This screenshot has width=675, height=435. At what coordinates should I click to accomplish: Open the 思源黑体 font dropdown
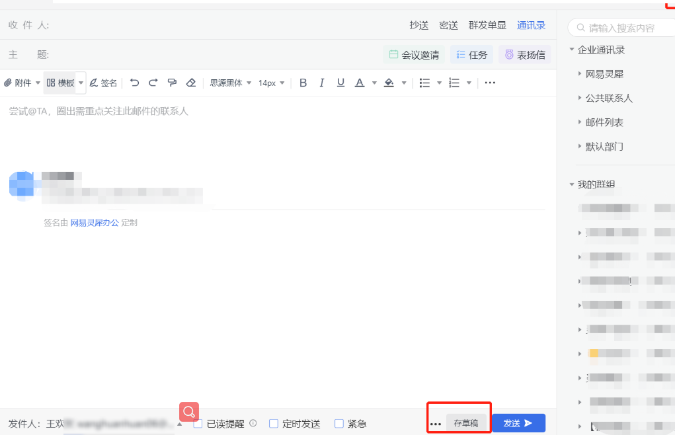coord(230,83)
